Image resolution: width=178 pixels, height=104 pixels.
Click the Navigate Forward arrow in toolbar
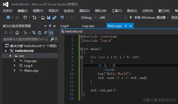[17, 18]
